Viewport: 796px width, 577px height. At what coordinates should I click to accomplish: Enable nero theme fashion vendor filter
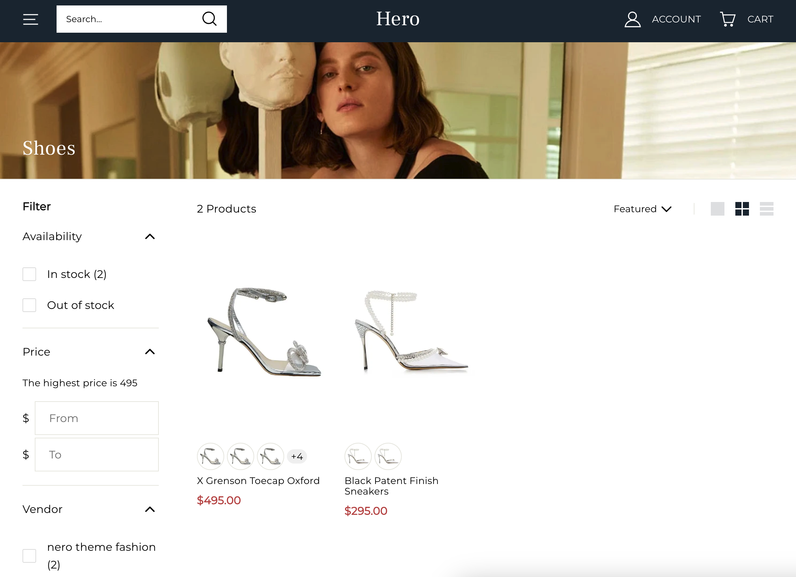pos(30,556)
